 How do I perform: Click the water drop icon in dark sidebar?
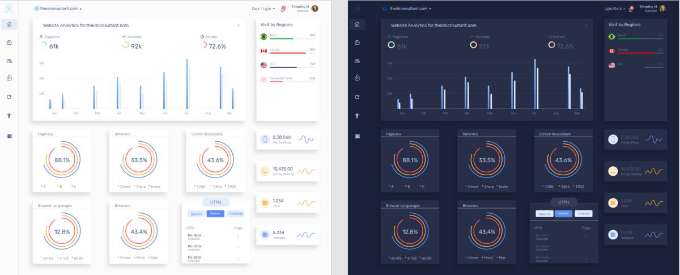click(356, 79)
